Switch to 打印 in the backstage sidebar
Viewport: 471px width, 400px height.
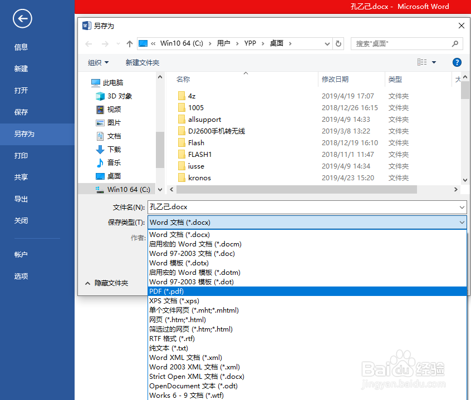[x=21, y=156]
